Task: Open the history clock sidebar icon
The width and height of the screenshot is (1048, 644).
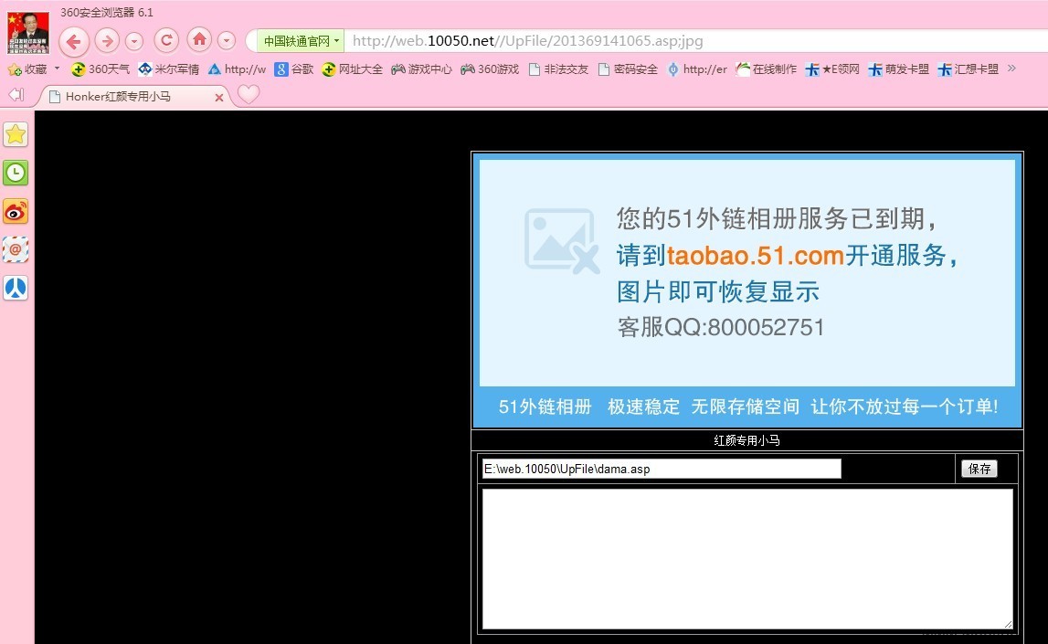Action: [x=16, y=173]
